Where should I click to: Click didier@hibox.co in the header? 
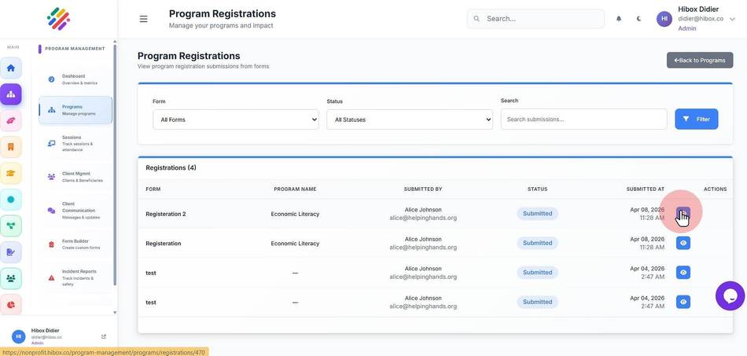point(701,19)
